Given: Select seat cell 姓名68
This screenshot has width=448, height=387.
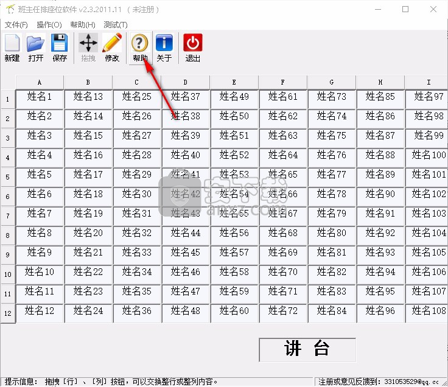Looking at the screenshot, I should click(x=282, y=235).
